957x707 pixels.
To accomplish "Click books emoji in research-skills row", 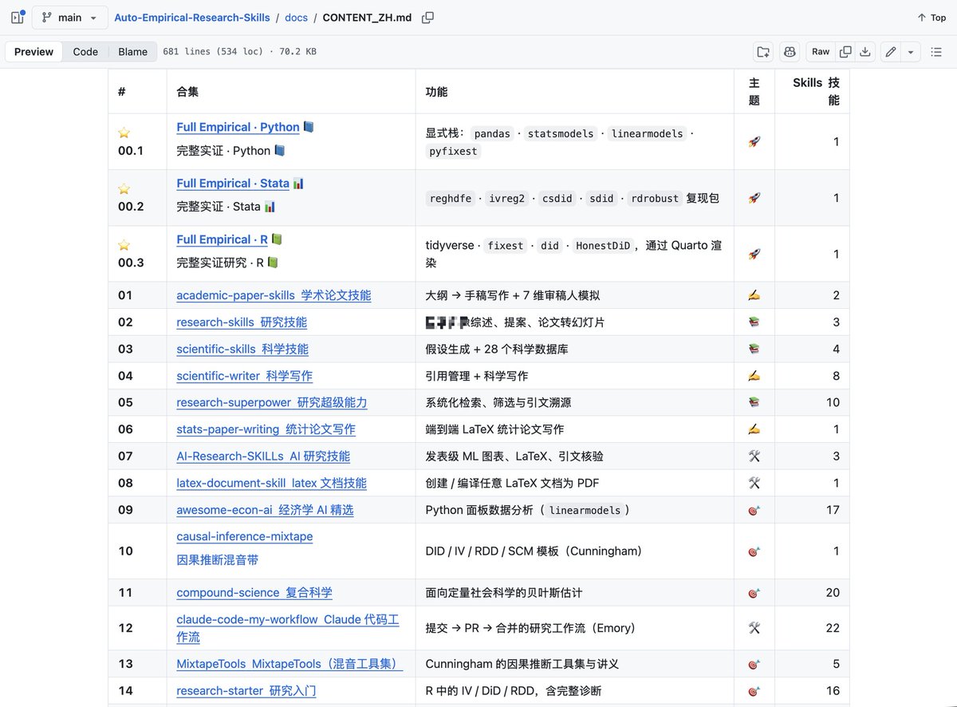I will (x=754, y=322).
